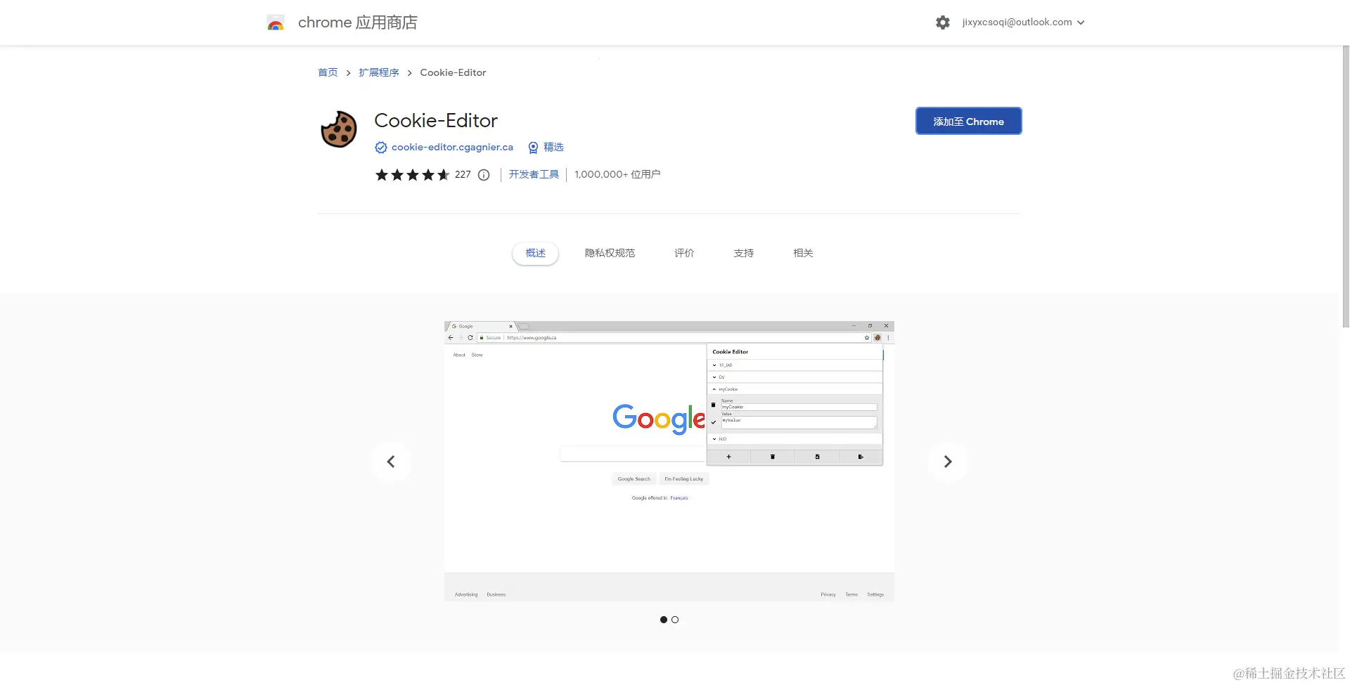Click the Cookie-Editor screenshot preview image

[x=669, y=461]
